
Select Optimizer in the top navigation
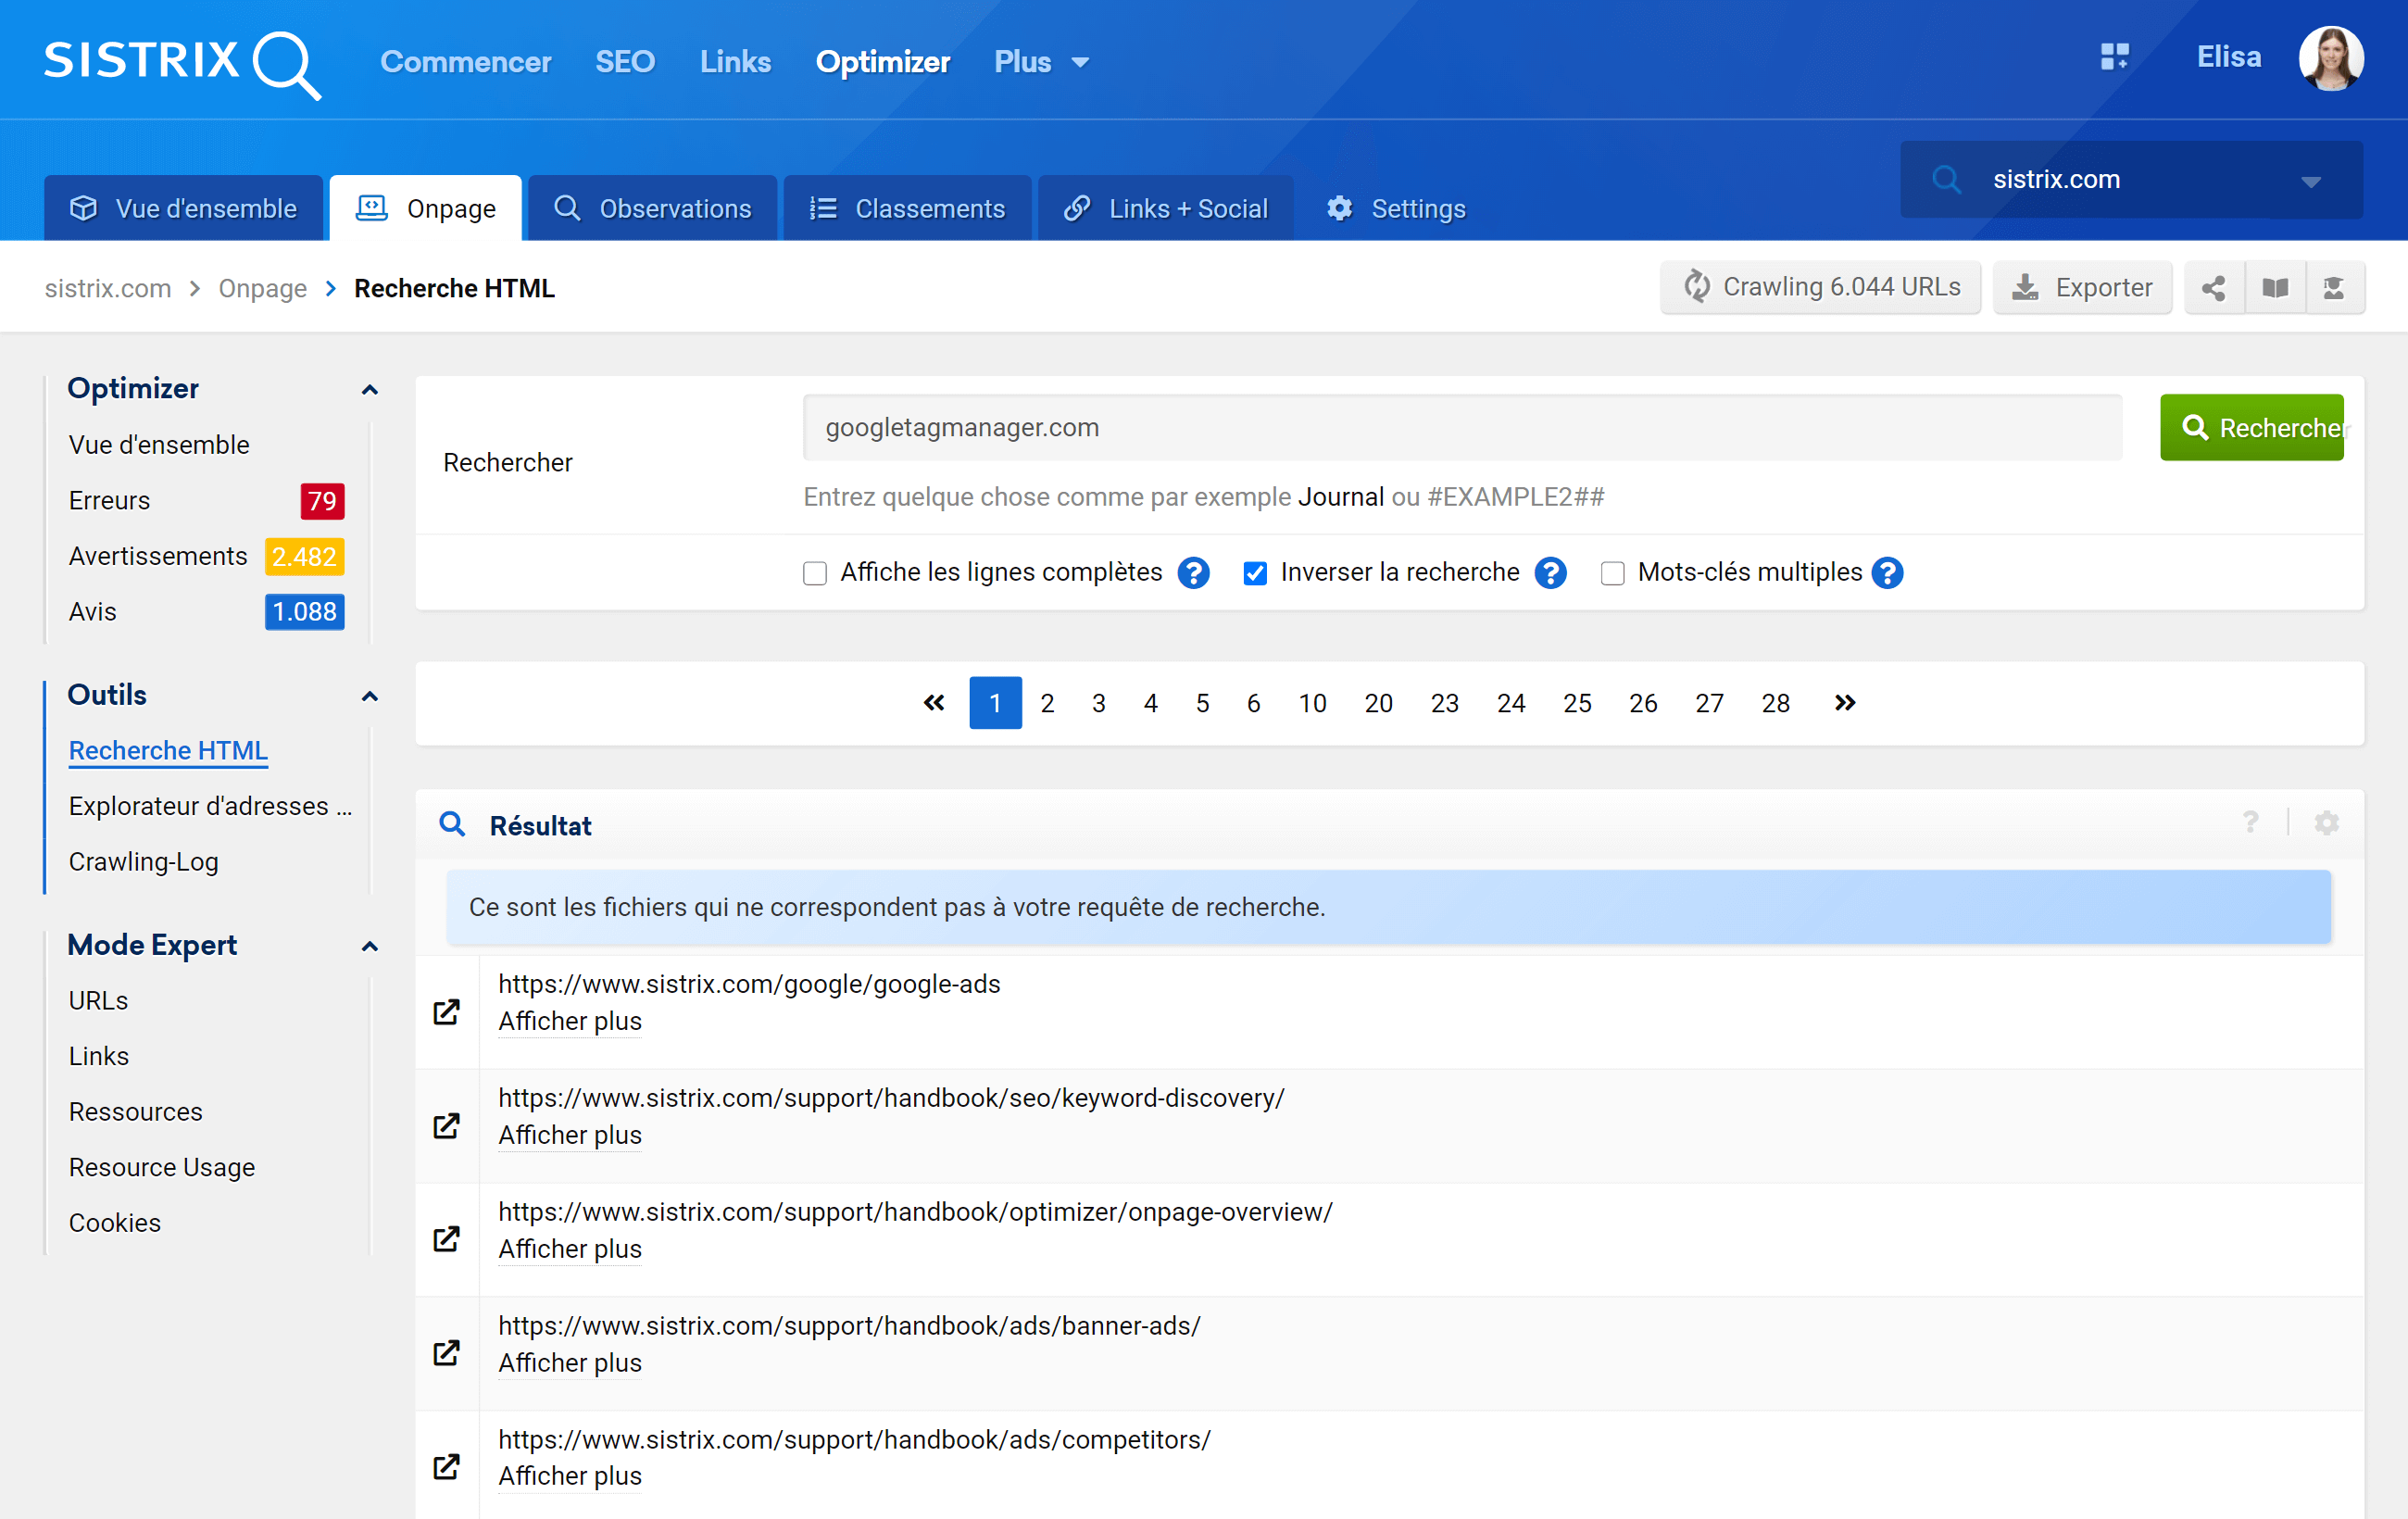tap(882, 62)
